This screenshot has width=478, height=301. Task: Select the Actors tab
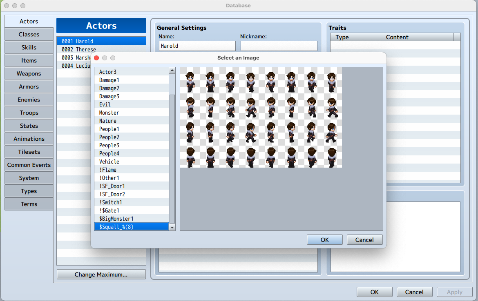(x=29, y=21)
